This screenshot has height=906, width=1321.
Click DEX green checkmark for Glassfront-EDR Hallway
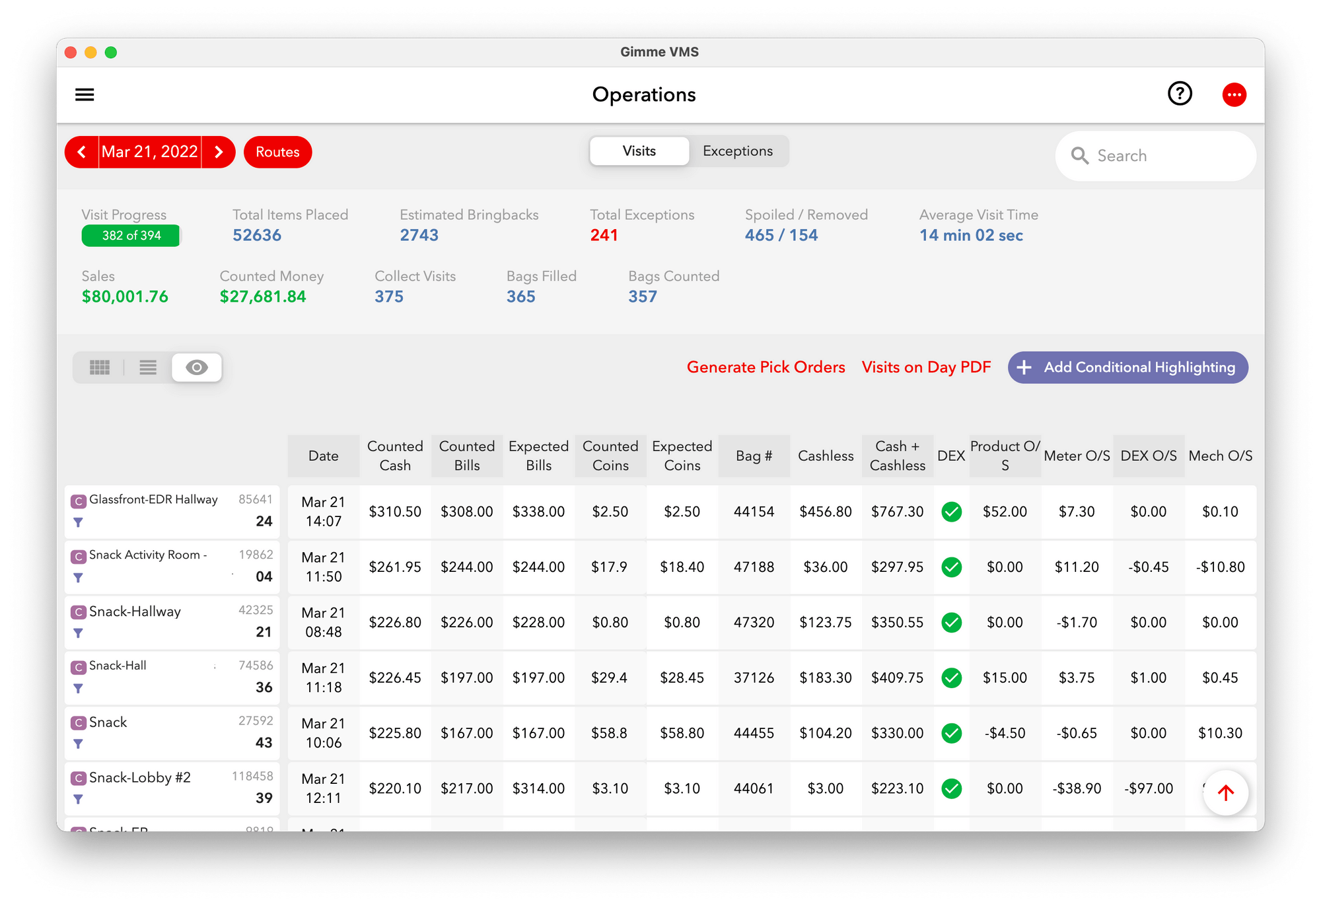(951, 512)
